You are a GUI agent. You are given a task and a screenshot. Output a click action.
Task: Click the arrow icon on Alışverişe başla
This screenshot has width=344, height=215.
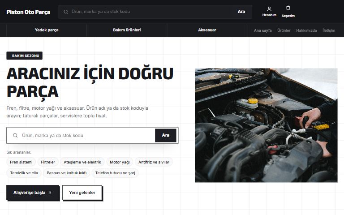click(50, 193)
